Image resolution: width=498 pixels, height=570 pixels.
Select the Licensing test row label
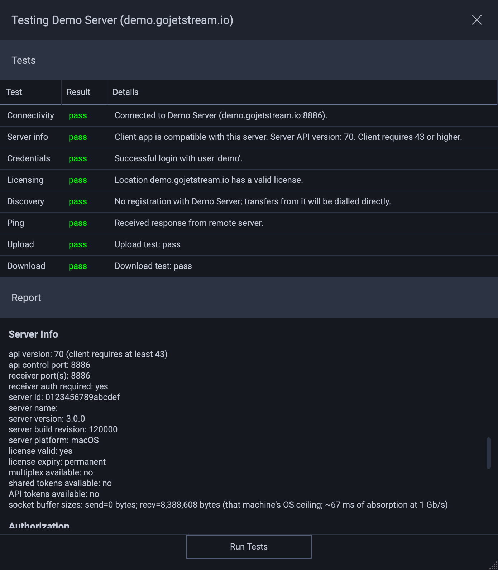25,180
